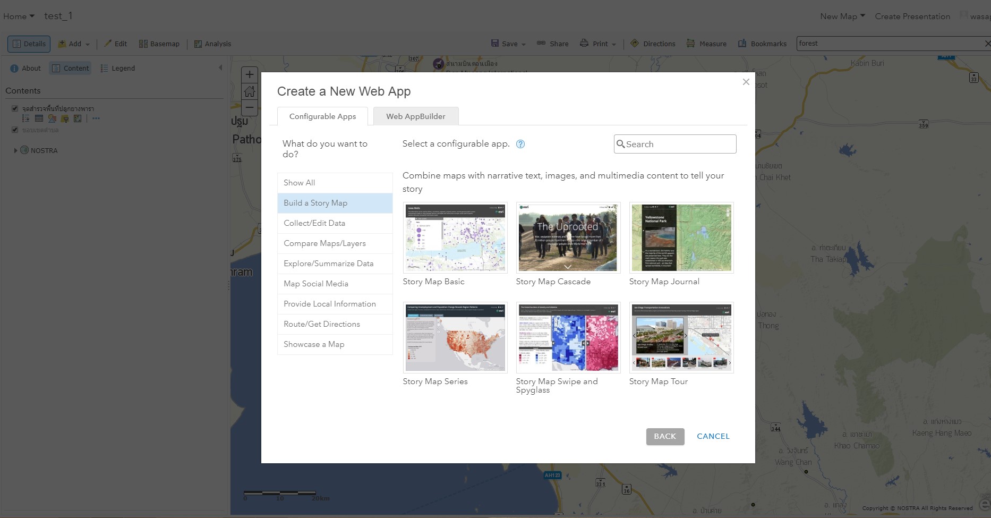Choose the Story Map Basic thumbnail
The image size is (991, 518).
pos(455,237)
